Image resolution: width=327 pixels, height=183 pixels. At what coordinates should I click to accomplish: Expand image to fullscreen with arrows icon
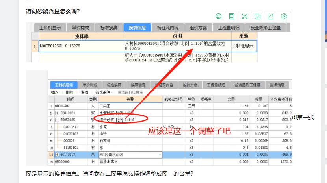click(245, 16)
